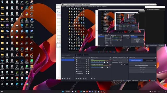Remove the scene transition with the trash icon
This screenshot has width=167, height=93.
124,64
